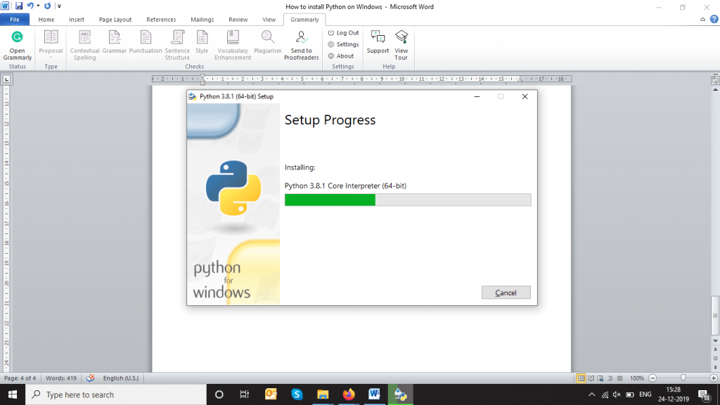This screenshot has width=720, height=405.
Task: Select the Grammarly ribbon tab
Action: (304, 20)
